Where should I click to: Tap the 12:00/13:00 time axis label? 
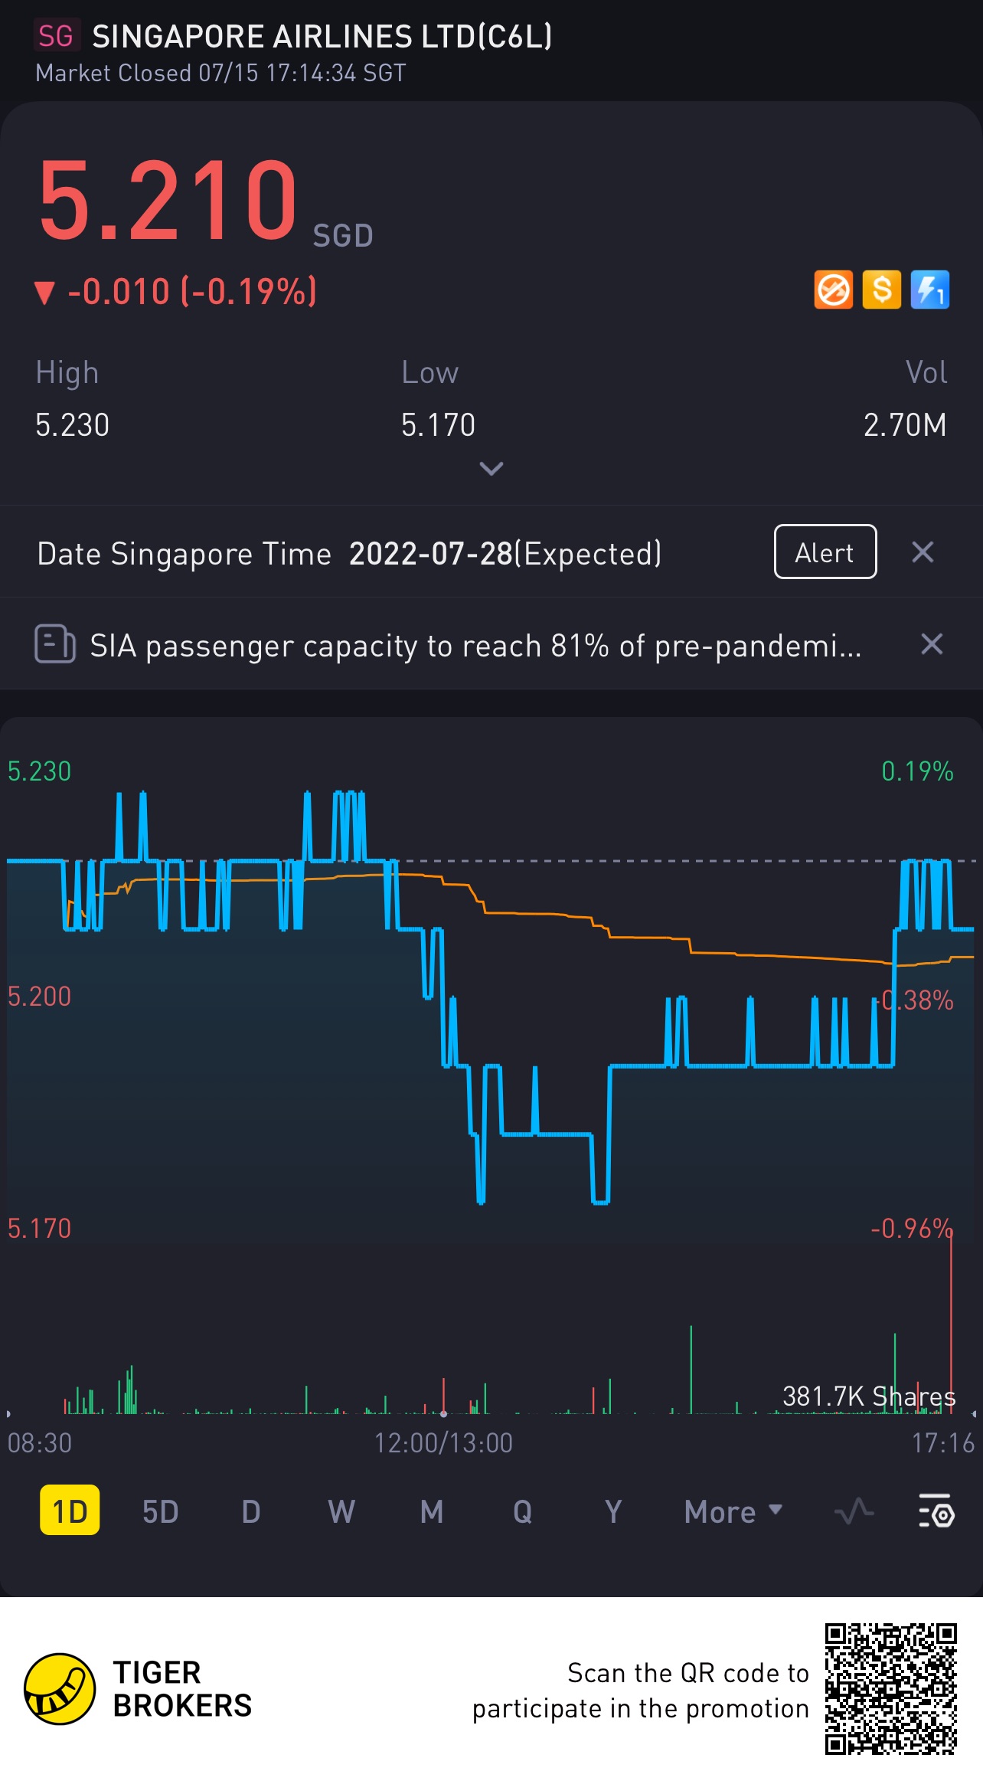coord(443,1443)
